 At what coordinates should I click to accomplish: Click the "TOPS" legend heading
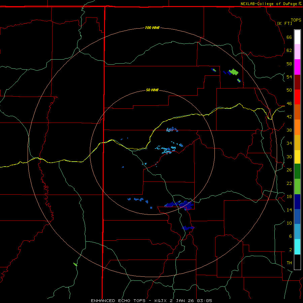click(x=296, y=20)
